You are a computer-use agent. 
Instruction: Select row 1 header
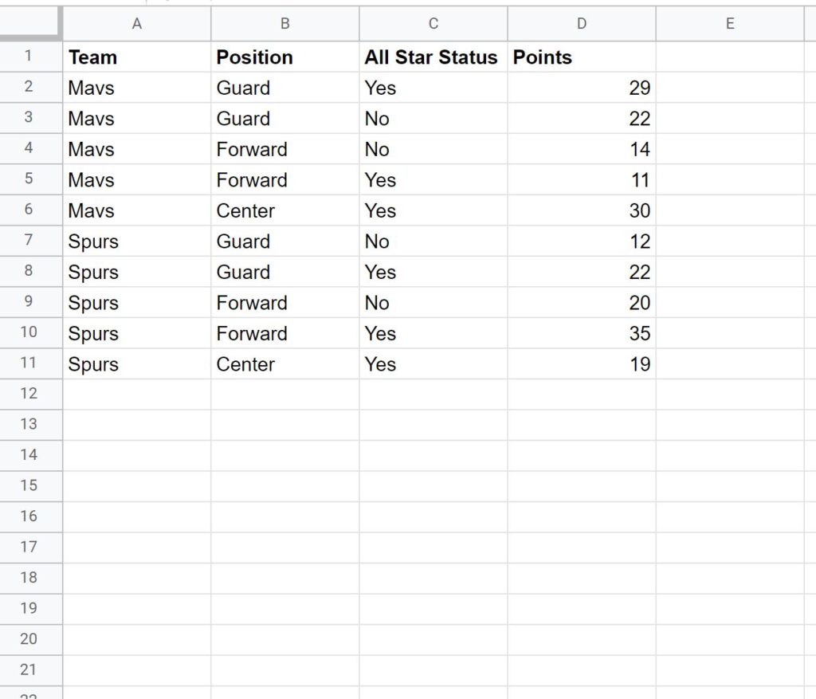pos(31,57)
